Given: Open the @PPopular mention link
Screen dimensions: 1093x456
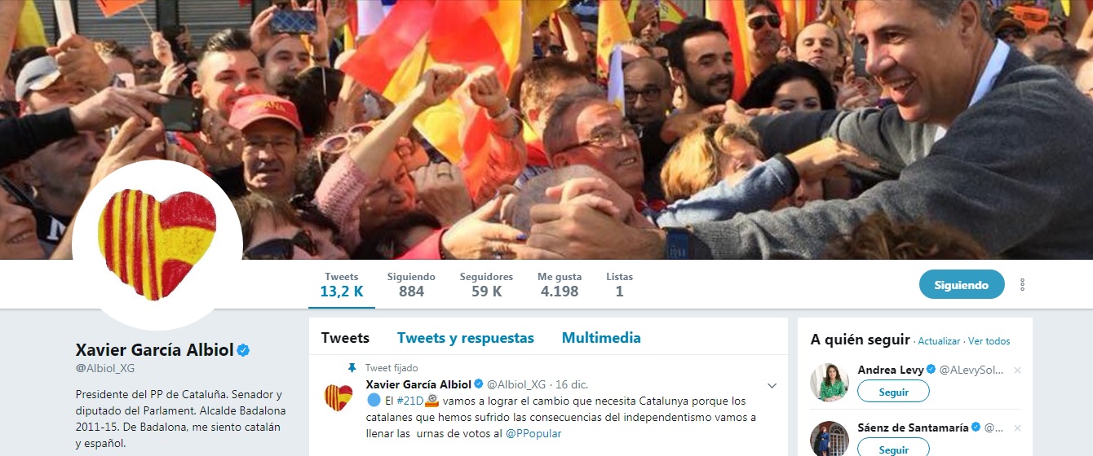Looking at the screenshot, I should pos(533,433).
